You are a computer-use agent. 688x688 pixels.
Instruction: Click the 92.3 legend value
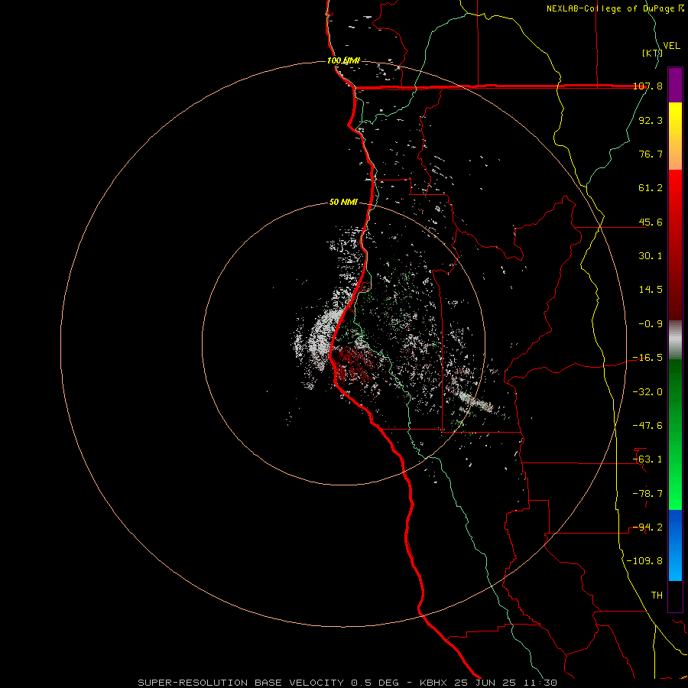tap(651, 120)
